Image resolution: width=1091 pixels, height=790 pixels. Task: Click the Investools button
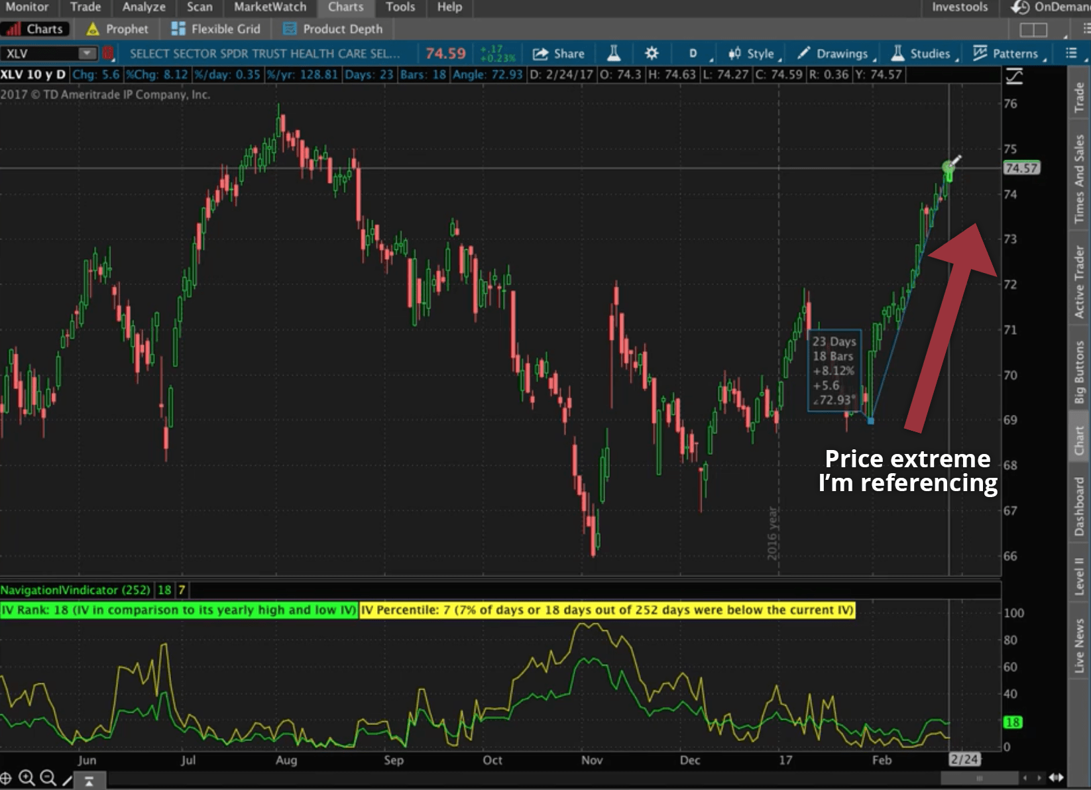coord(960,7)
